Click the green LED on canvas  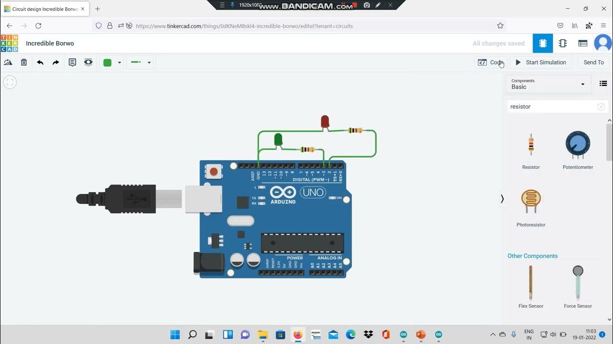(278, 140)
